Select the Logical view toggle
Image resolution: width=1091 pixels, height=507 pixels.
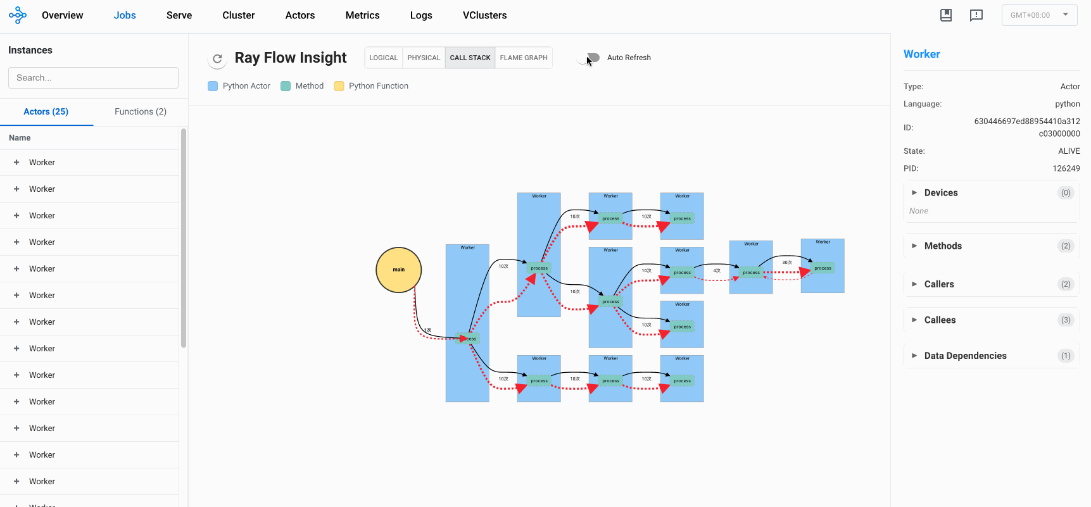pyautogui.click(x=384, y=58)
